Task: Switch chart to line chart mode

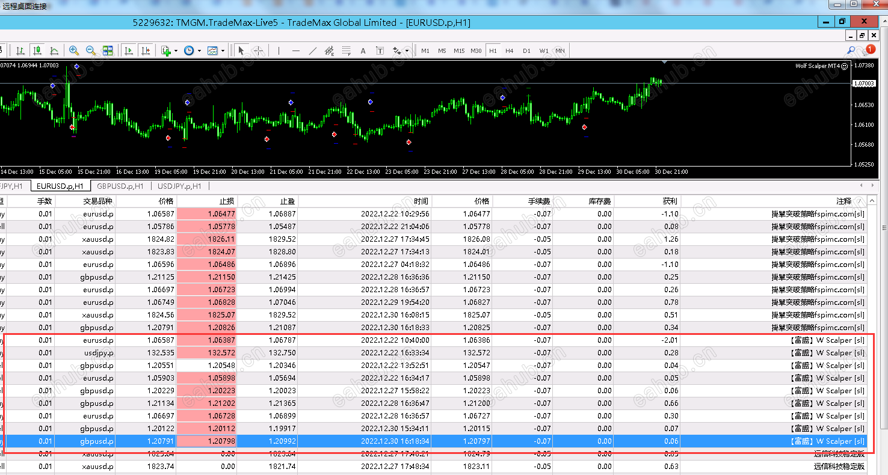Action: 54,51
